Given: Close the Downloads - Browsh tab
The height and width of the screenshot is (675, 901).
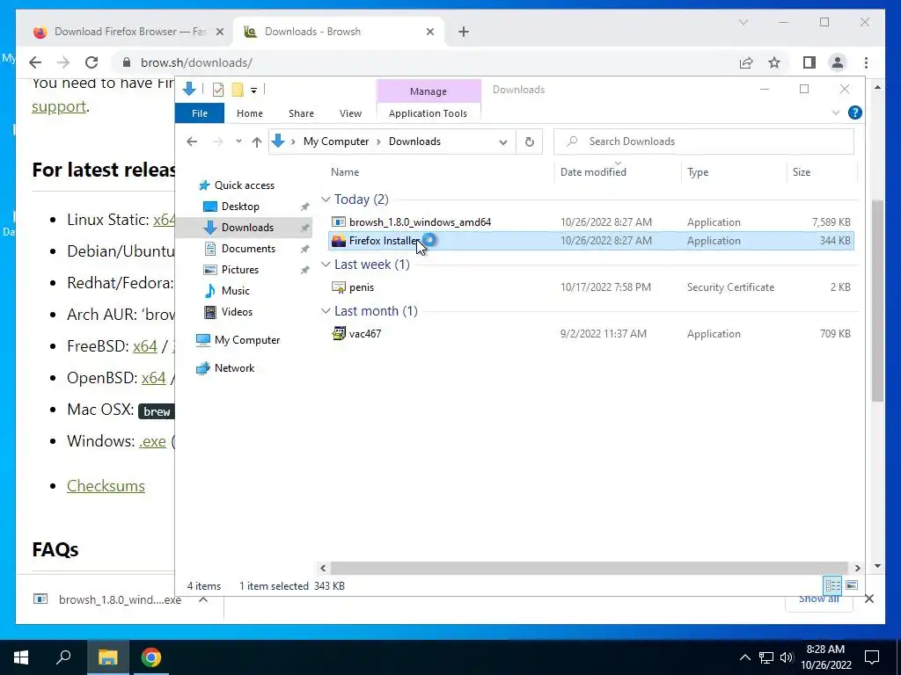Looking at the screenshot, I should (x=429, y=32).
